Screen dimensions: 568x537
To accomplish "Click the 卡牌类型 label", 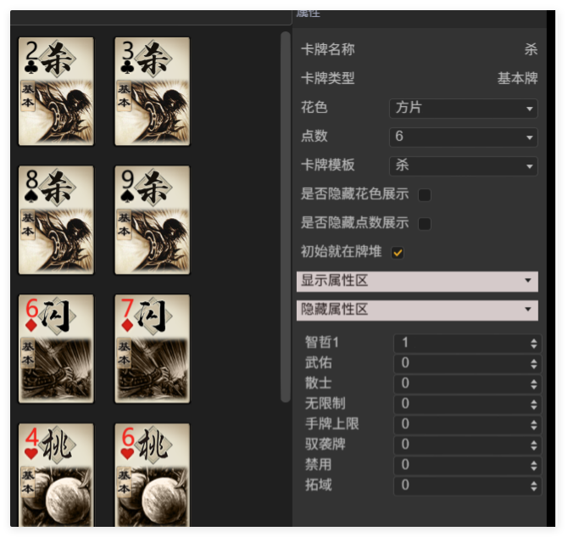I will 328,78.
